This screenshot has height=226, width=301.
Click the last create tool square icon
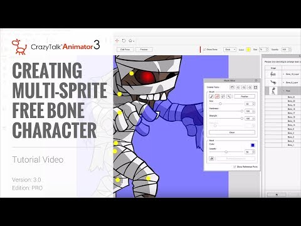pos(255,87)
